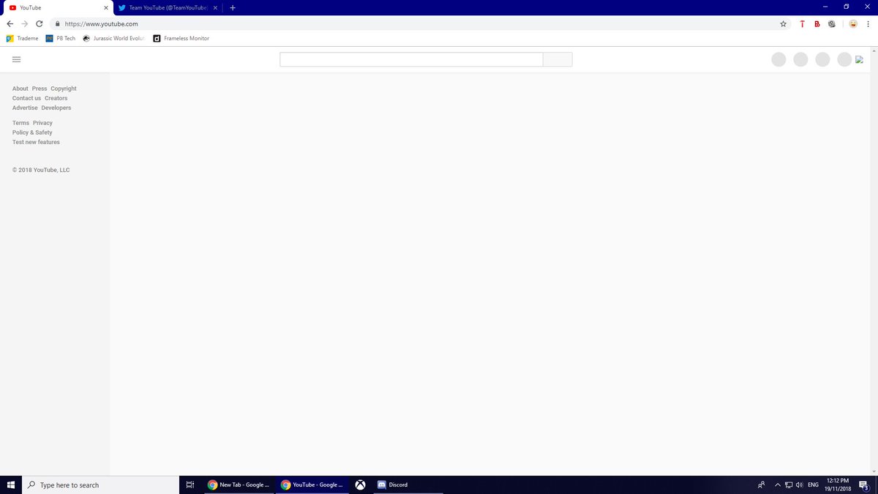The image size is (878, 494).
Task: Open the Advertise link
Action: (x=25, y=108)
